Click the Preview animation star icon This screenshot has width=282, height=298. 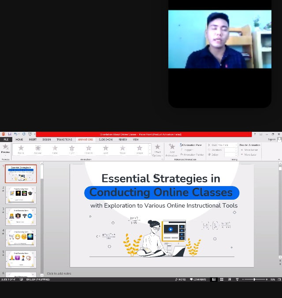[x=5, y=147]
